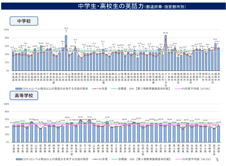This screenshot has height=166, width=226.
Task: Select the 中学校 section label box
Action: tap(24, 21)
